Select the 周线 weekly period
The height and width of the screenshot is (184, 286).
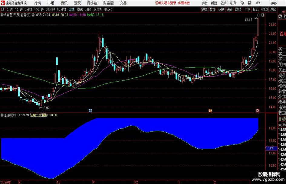tap(80, 9)
